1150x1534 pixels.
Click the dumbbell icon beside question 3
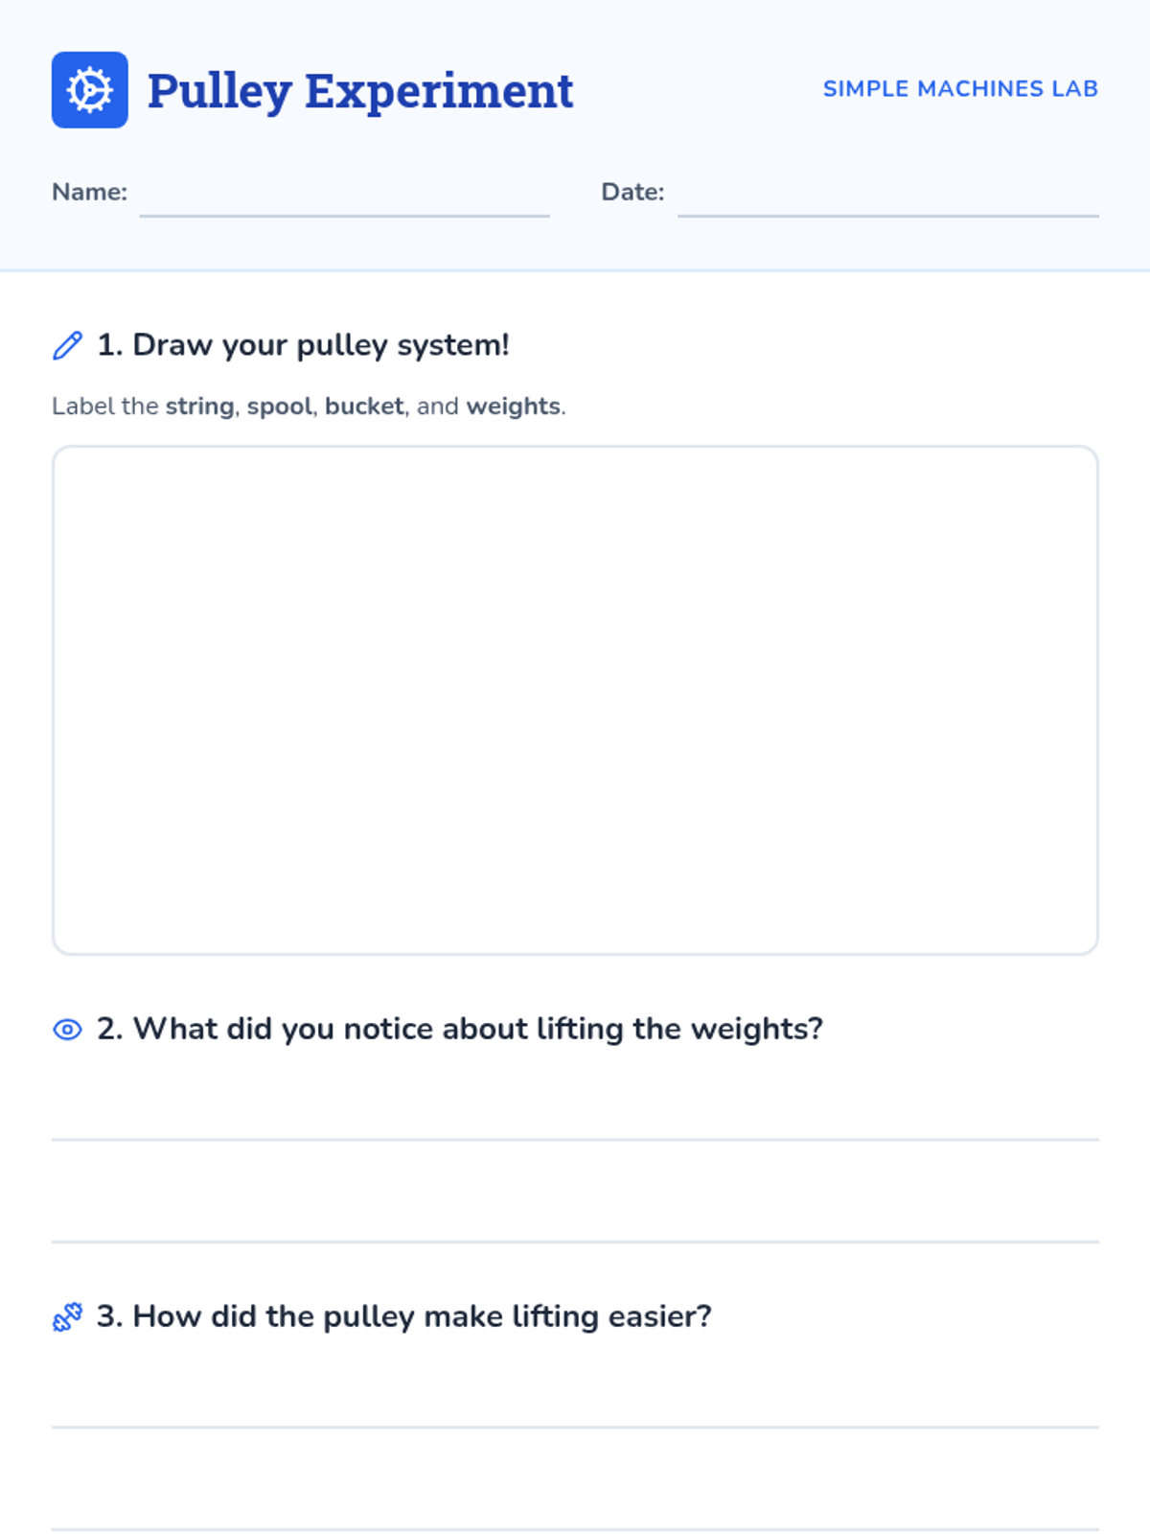click(67, 1317)
